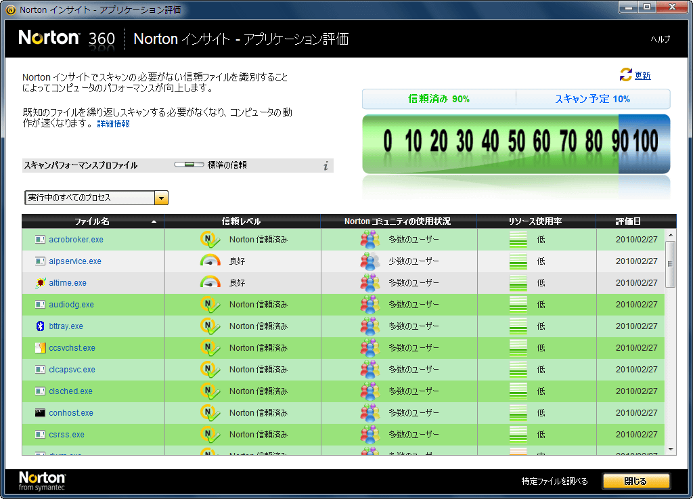The width and height of the screenshot is (693, 499).
Task: Click the date 2010/02/27 in bttray.exe row
Action: tap(636, 326)
